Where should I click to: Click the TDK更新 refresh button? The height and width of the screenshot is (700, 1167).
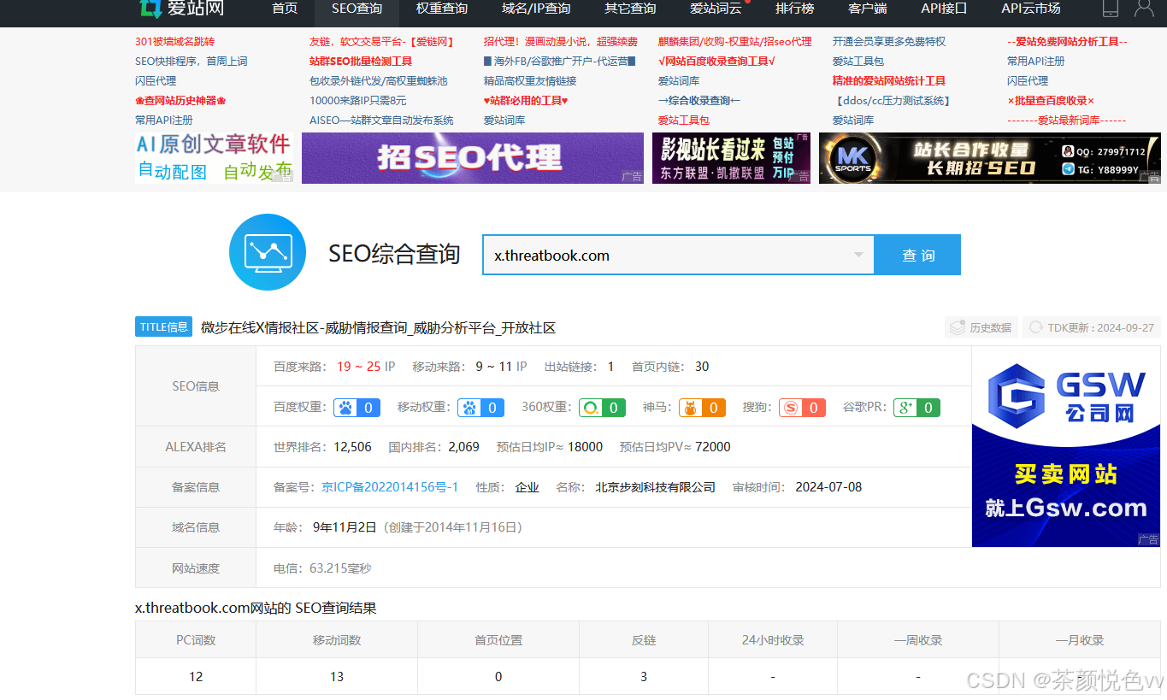click(1091, 327)
